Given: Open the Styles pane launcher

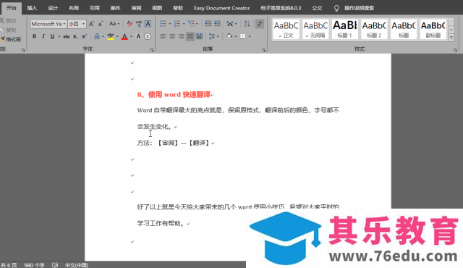Looking at the screenshot, I should coord(455,50).
